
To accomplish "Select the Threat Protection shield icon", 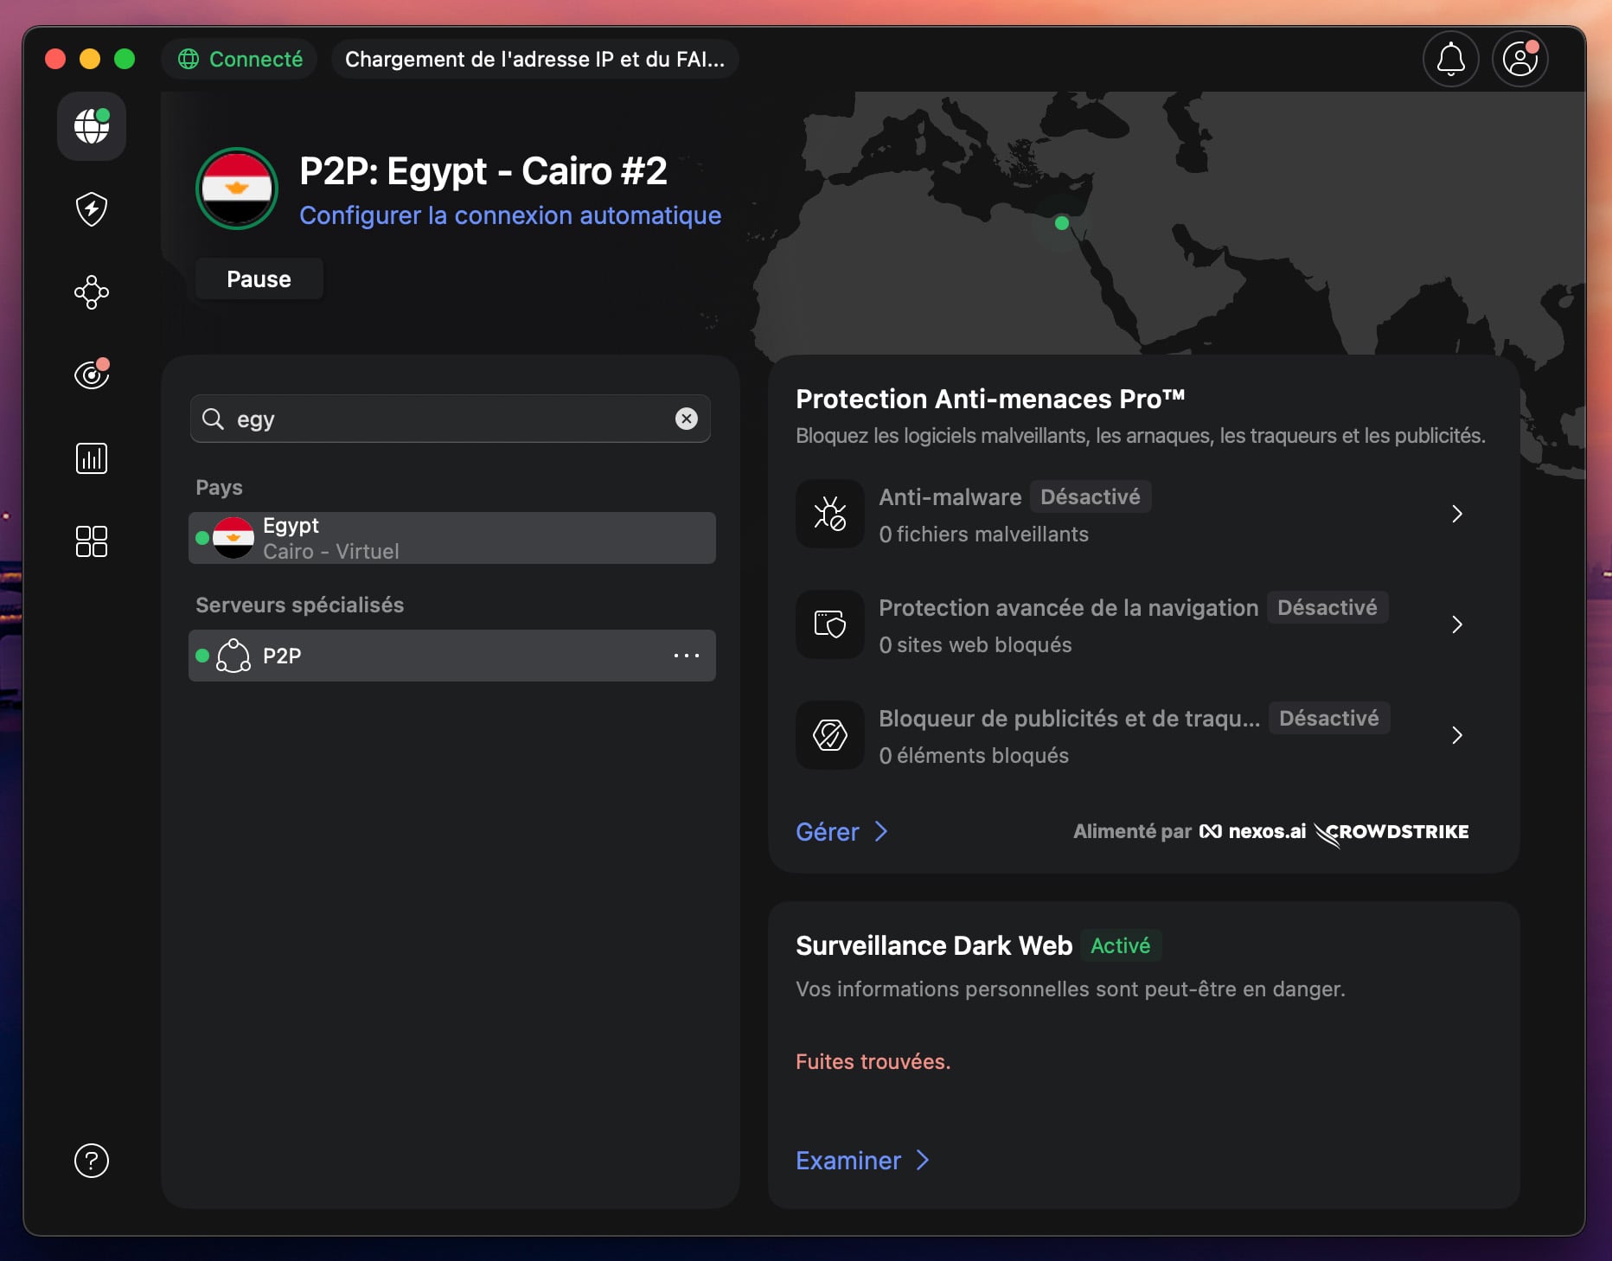I will (91, 209).
